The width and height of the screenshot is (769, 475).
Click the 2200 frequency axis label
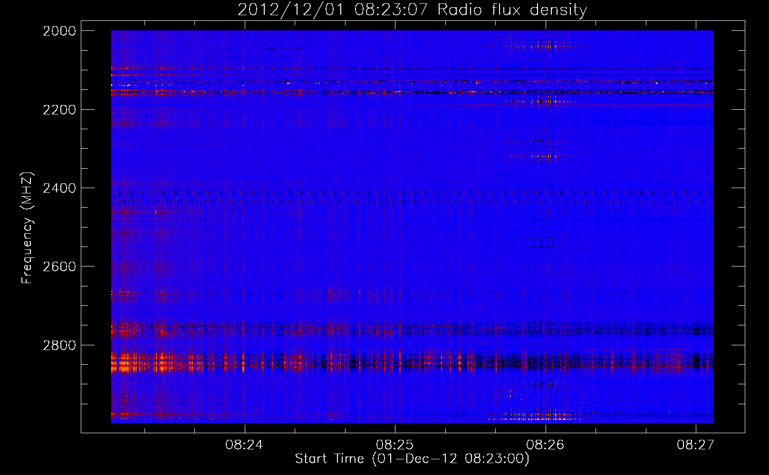[59, 110]
